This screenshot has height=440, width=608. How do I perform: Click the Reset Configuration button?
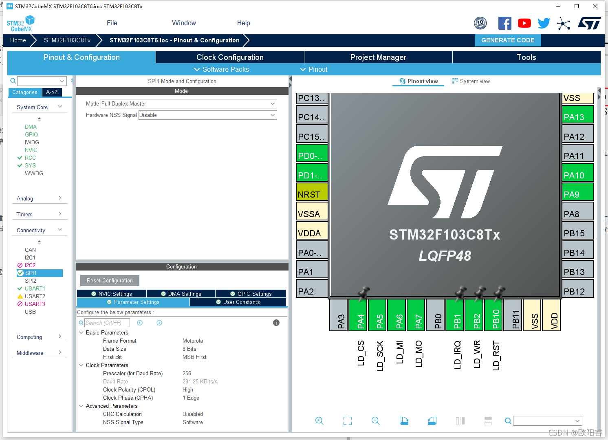click(x=110, y=280)
